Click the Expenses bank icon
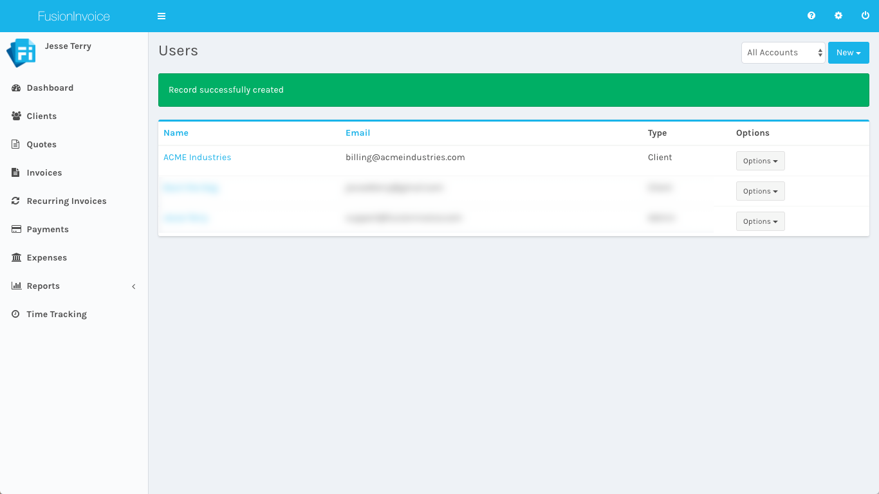 click(16, 258)
